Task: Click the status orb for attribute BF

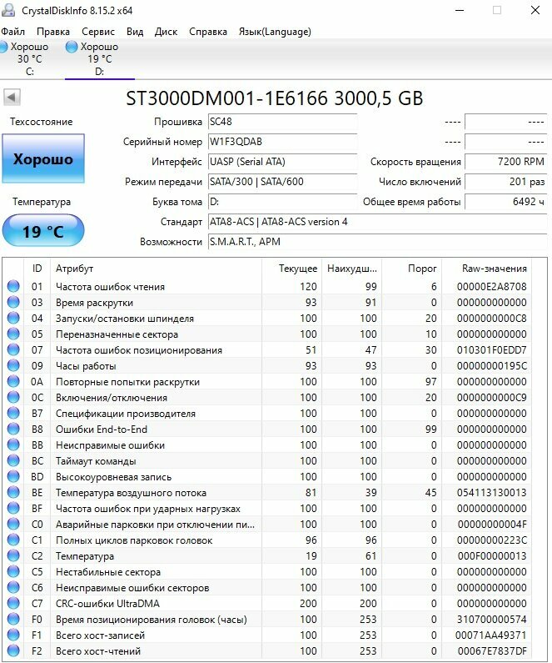Action: pos(13,508)
